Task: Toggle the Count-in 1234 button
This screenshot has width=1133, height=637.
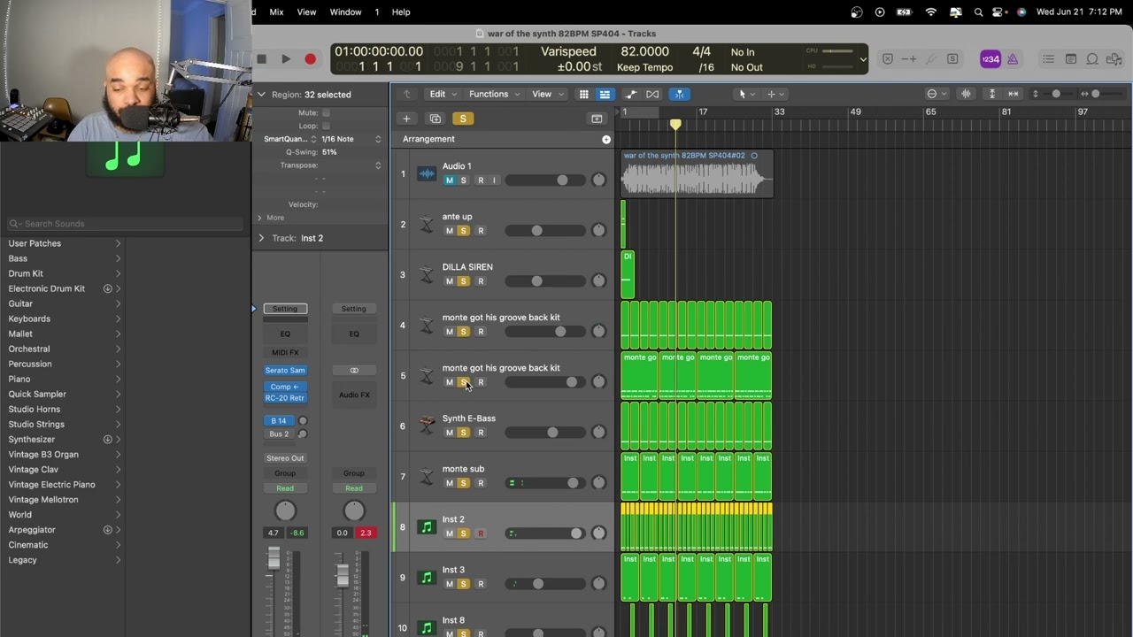Action: click(990, 59)
